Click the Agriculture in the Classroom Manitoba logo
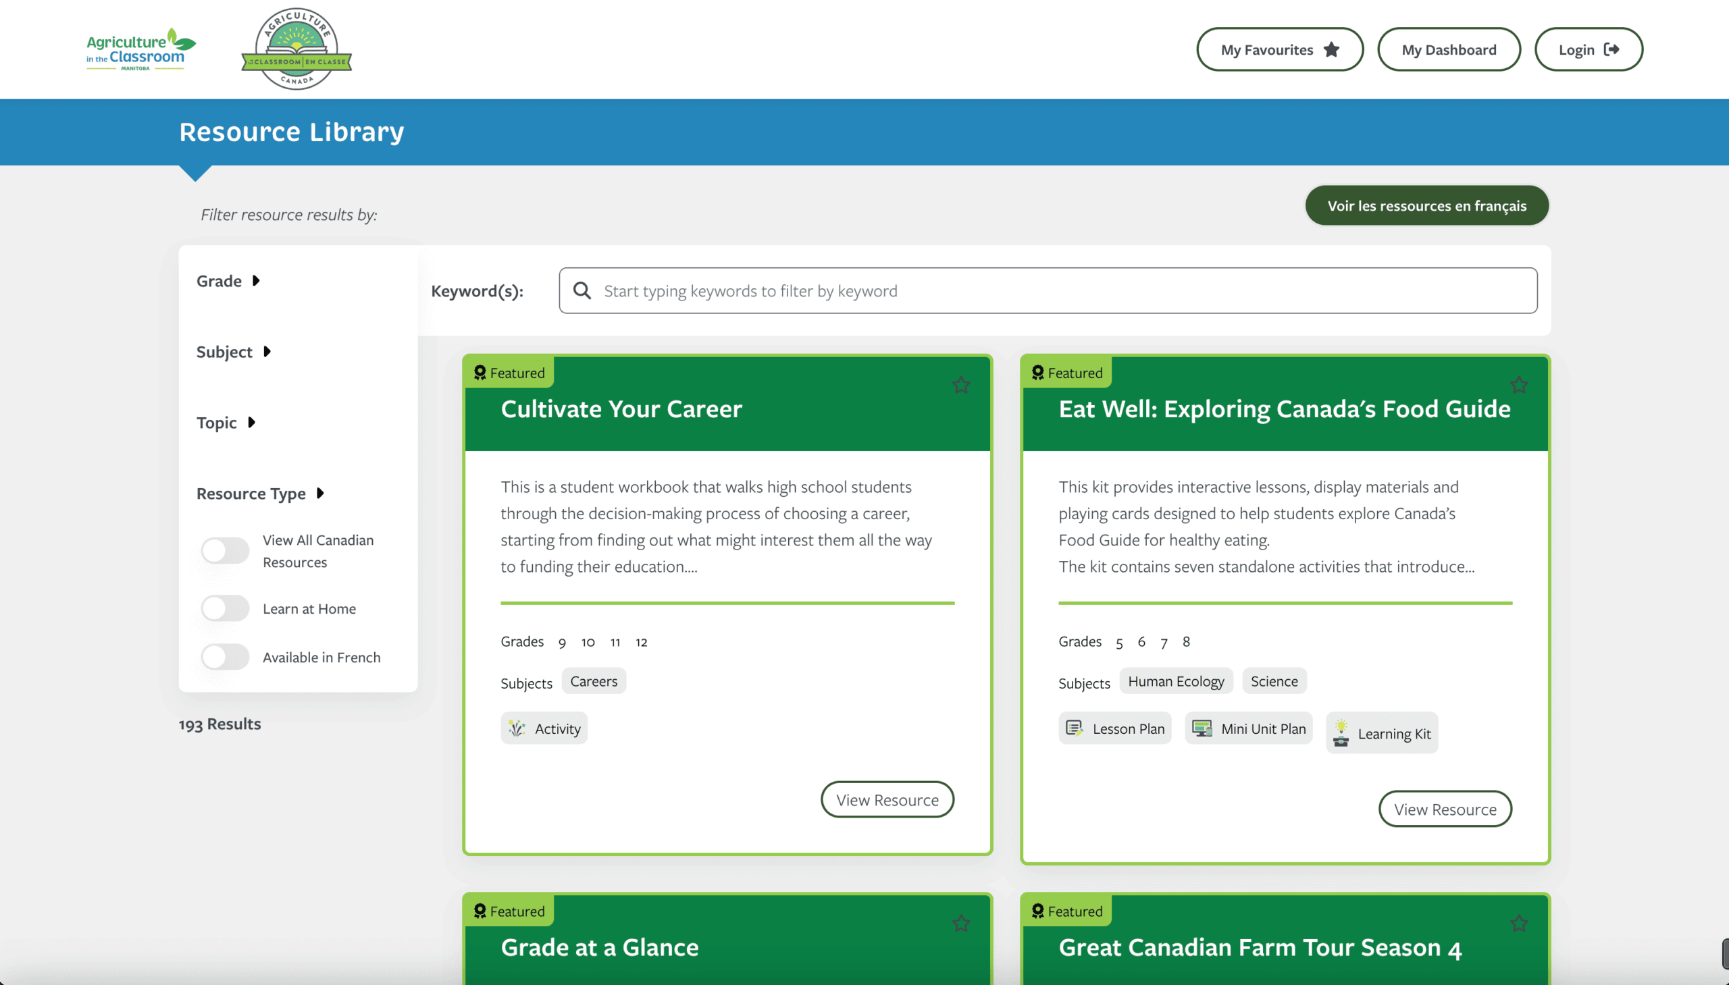1729x985 pixels. click(140, 49)
